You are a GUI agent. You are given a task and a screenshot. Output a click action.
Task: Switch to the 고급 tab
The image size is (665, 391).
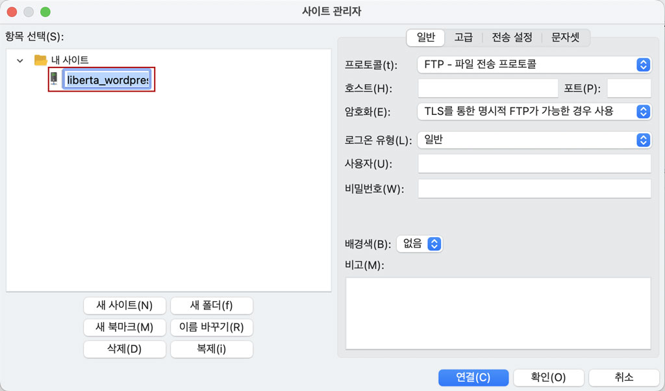click(463, 38)
